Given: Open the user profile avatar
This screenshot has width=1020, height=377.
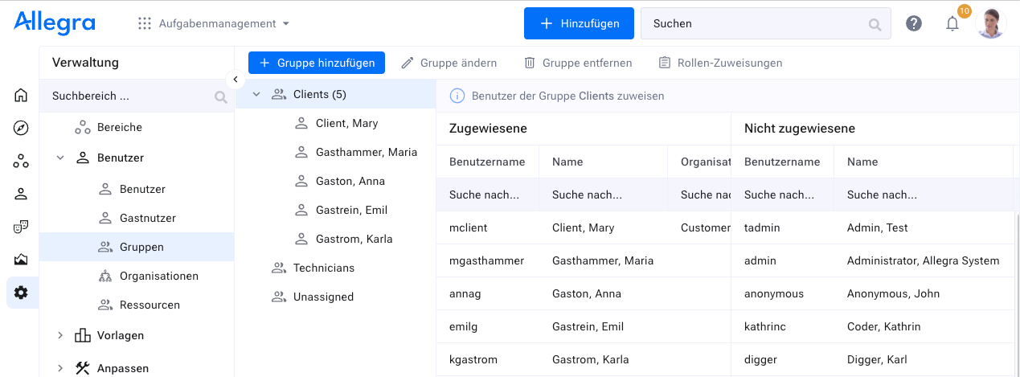Looking at the screenshot, I should pos(991,23).
